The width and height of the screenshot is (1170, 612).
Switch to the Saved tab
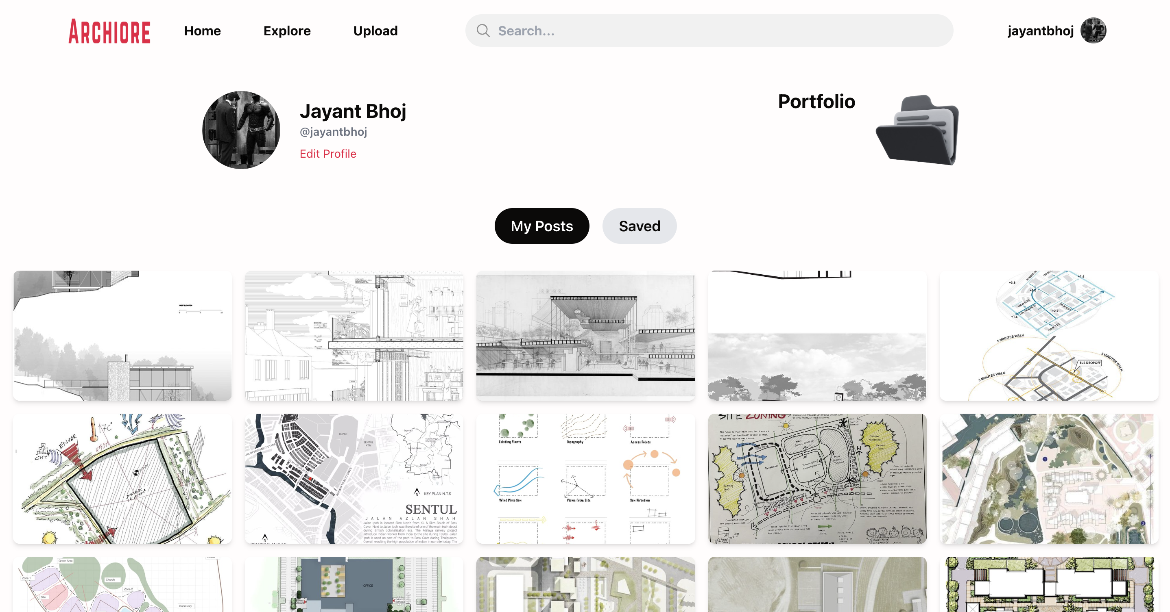(x=639, y=226)
